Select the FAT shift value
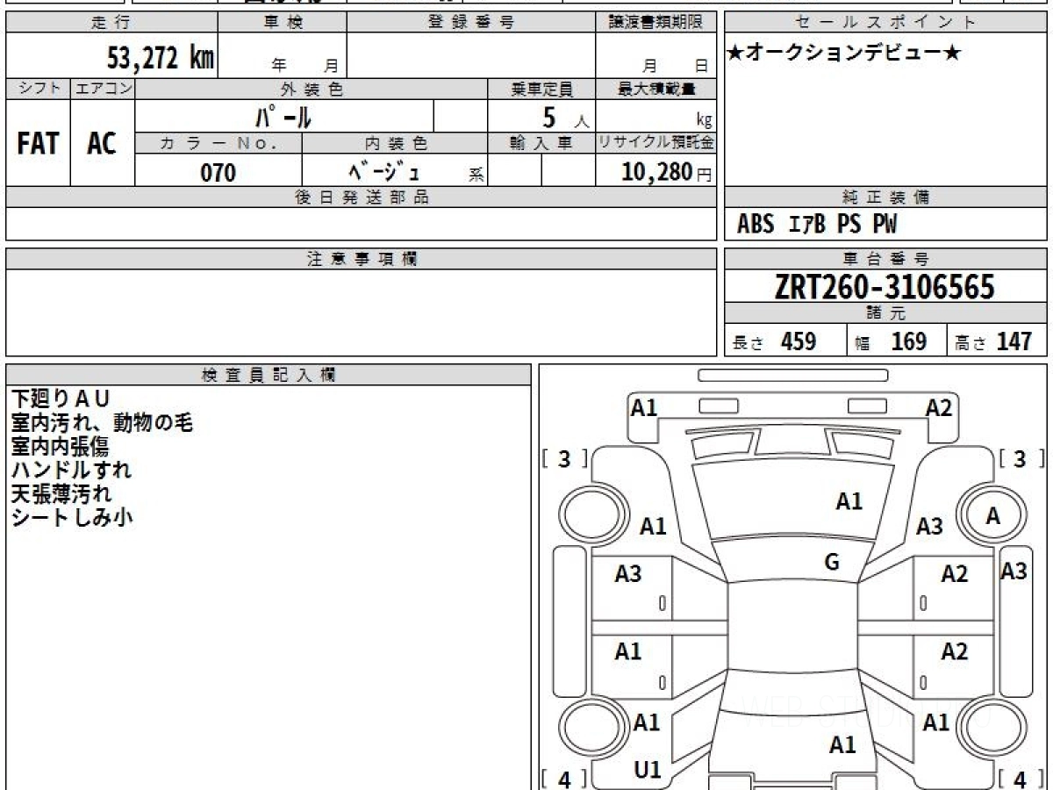The image size is (1053, 790). (x=38, y=143)
